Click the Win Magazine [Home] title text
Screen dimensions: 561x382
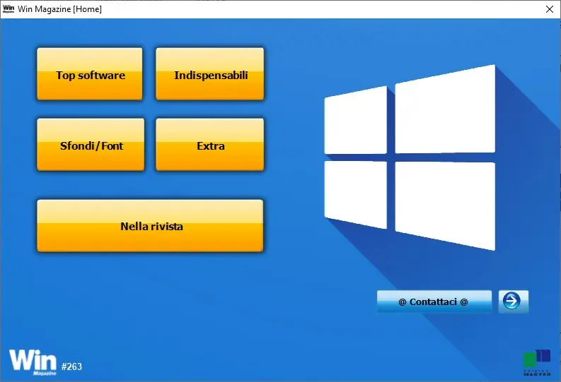click(x=59, y=9)
